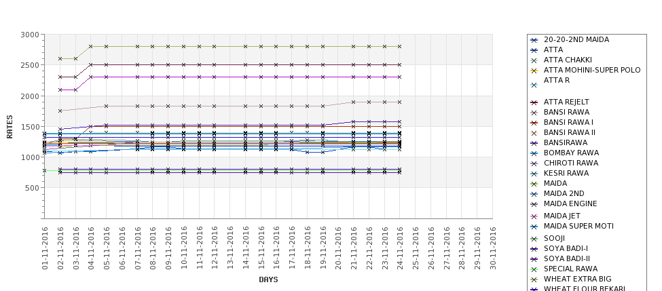Click the 24-11-2016 date label
662x291 pixels.
click(x=400, y=248)
